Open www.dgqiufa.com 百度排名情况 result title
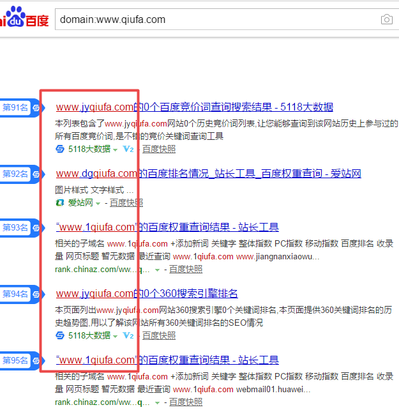 click(x=209, y=173)
